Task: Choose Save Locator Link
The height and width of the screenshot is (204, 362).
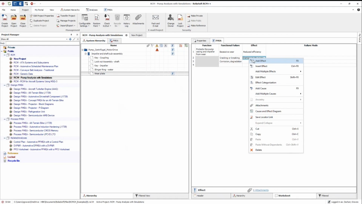Action: click(276, 117)
